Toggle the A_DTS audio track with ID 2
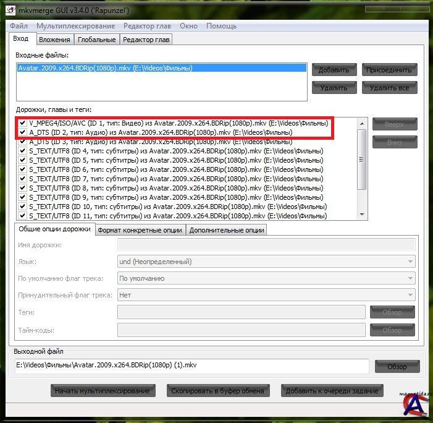The width and height of the screenshot is (433, 423). click(23, 132)
